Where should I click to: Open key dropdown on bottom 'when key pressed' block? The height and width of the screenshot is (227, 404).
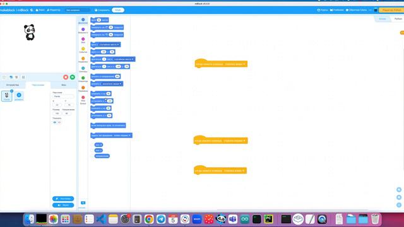(234, 171)
